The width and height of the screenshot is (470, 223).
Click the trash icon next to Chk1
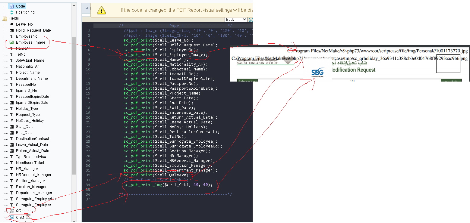[28, 217]
